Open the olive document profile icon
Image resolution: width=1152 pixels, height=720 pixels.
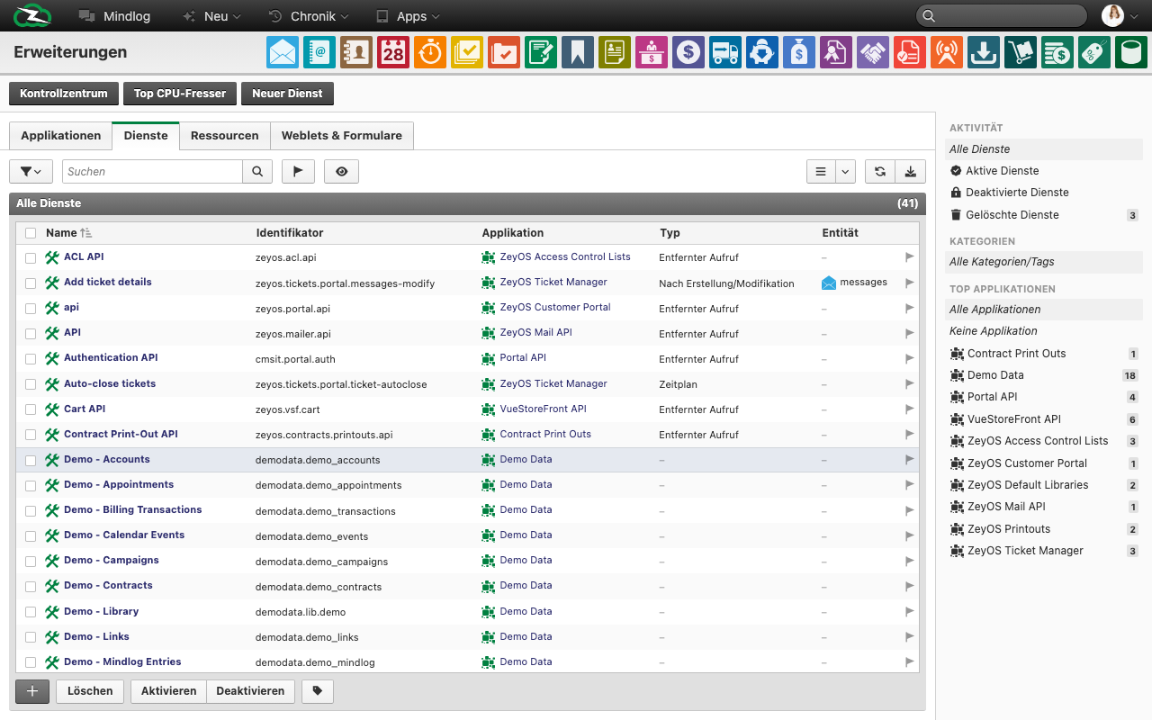point(615,52)
